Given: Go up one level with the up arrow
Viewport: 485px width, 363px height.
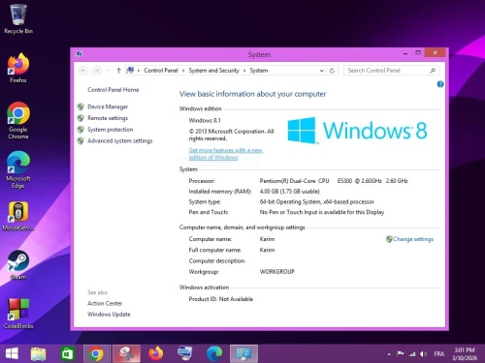Looking at the screenshot, I should pos(118,71).
